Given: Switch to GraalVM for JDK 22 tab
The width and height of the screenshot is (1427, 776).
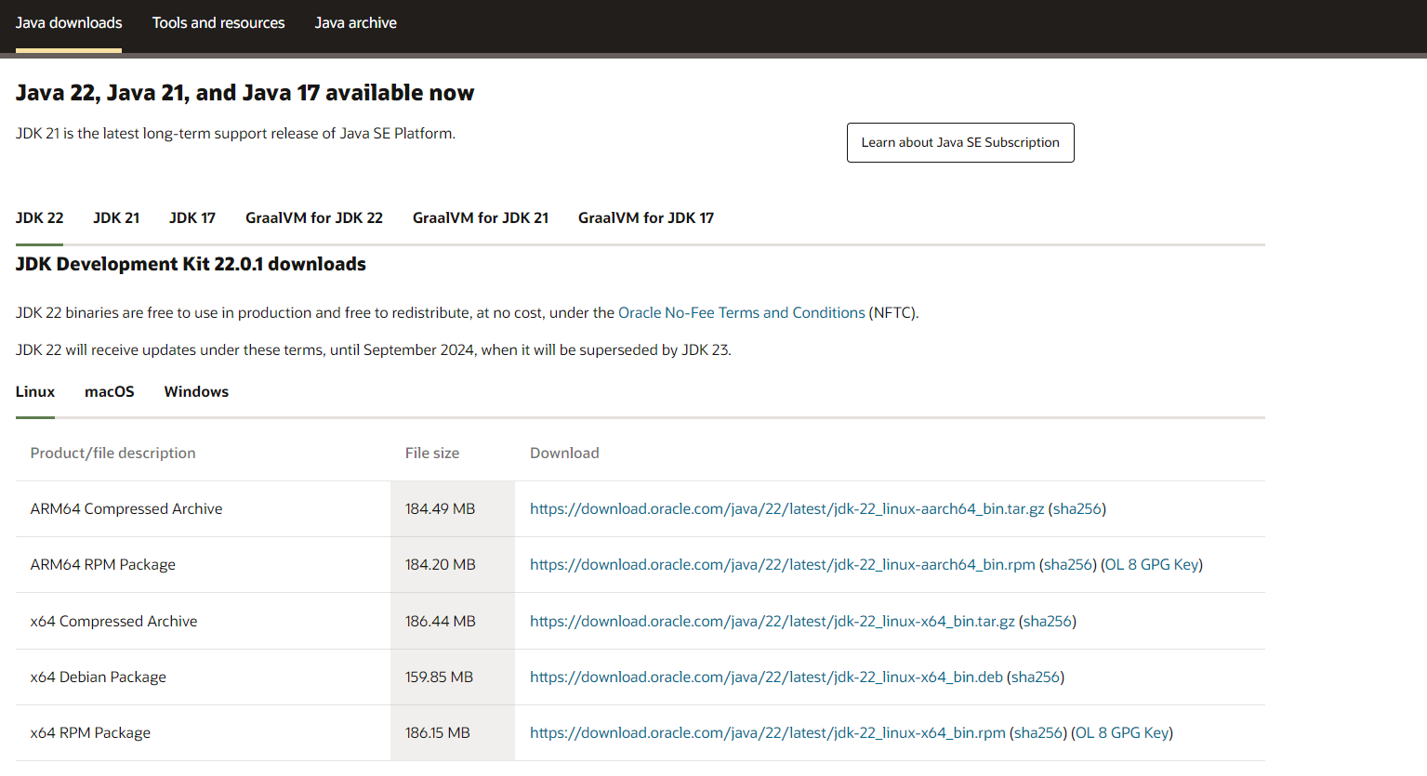Looking at the screenshot, I should 314,217.
